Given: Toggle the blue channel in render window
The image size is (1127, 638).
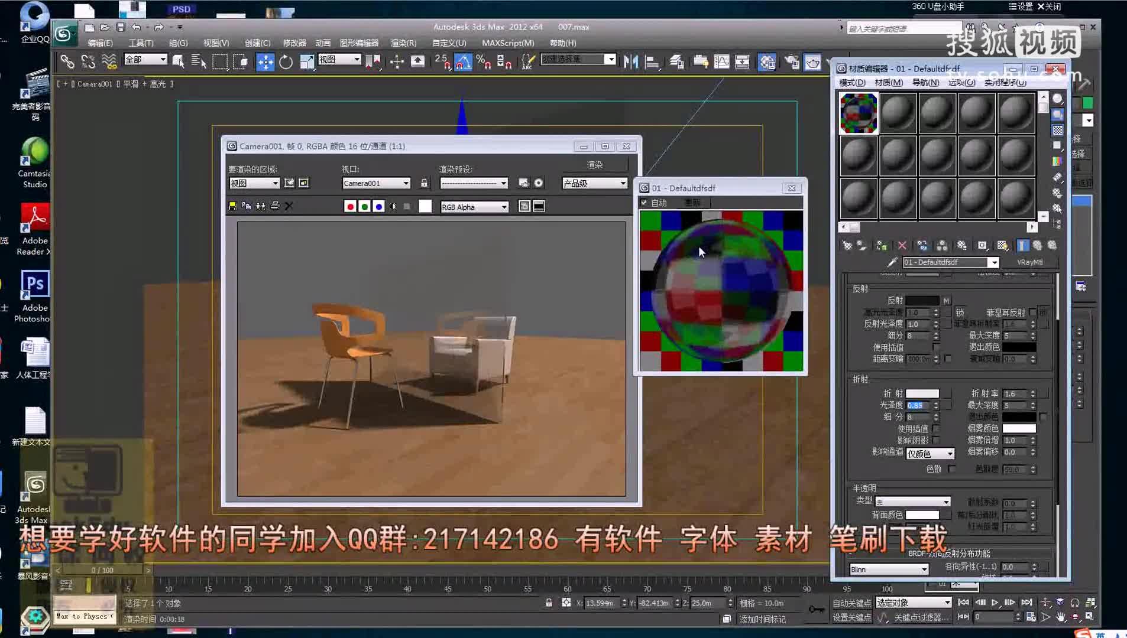Looking at the screenshot, I should pos(378,206).
